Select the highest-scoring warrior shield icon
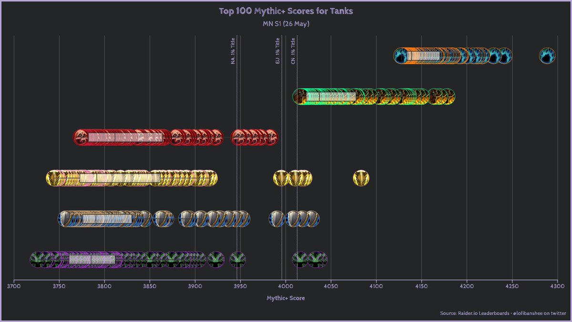The height and width of the screenshot is (322, 572). tap(312, 218)
